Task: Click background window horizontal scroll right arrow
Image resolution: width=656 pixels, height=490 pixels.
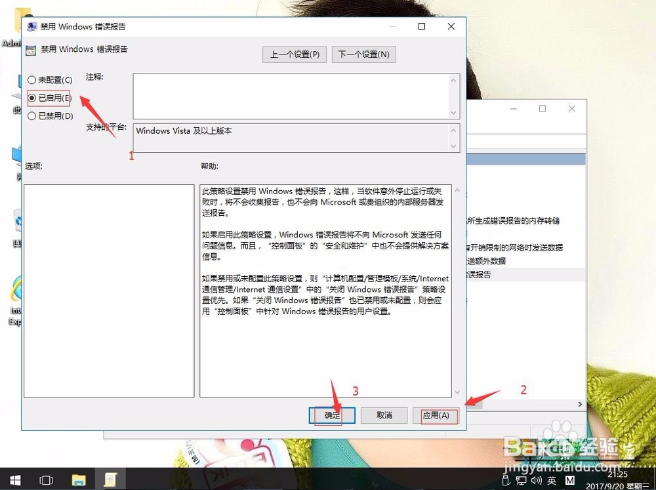Action: pos(580,404)
